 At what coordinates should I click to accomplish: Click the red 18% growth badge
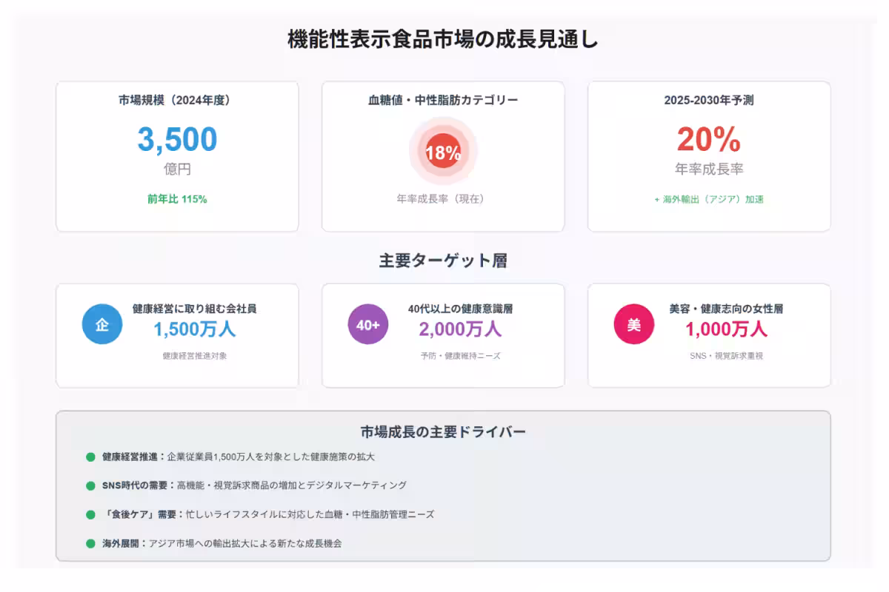[x=443, y=153]
